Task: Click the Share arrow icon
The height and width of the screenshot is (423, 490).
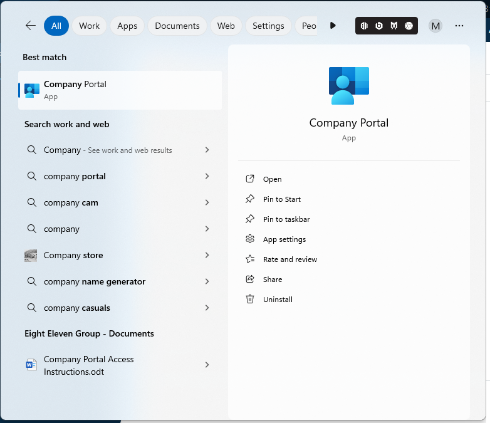Action: click(250, 279)
